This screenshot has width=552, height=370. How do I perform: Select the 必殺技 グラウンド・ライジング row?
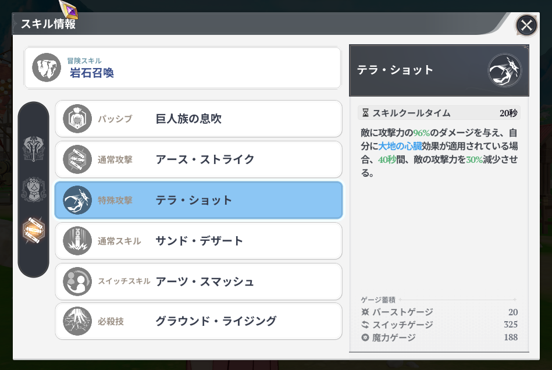(198, 321)
